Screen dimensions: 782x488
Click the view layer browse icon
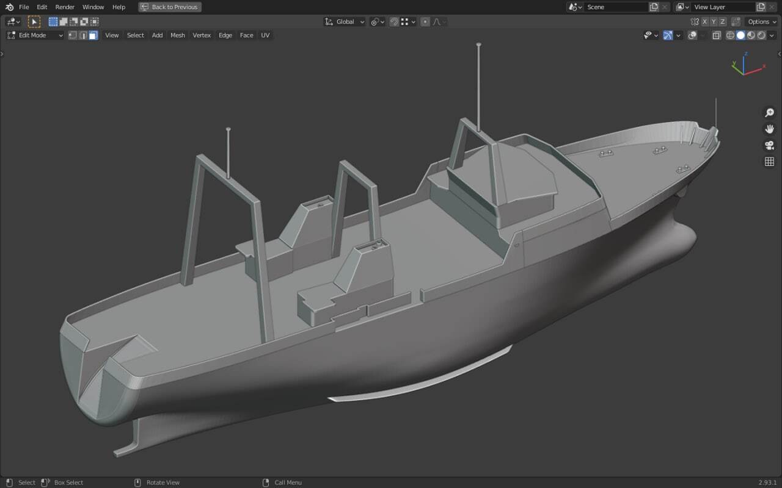point(682,7)
